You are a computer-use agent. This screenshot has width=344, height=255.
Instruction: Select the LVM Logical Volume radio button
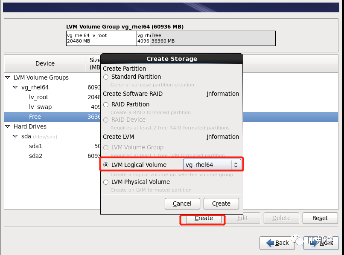point(106,165)
